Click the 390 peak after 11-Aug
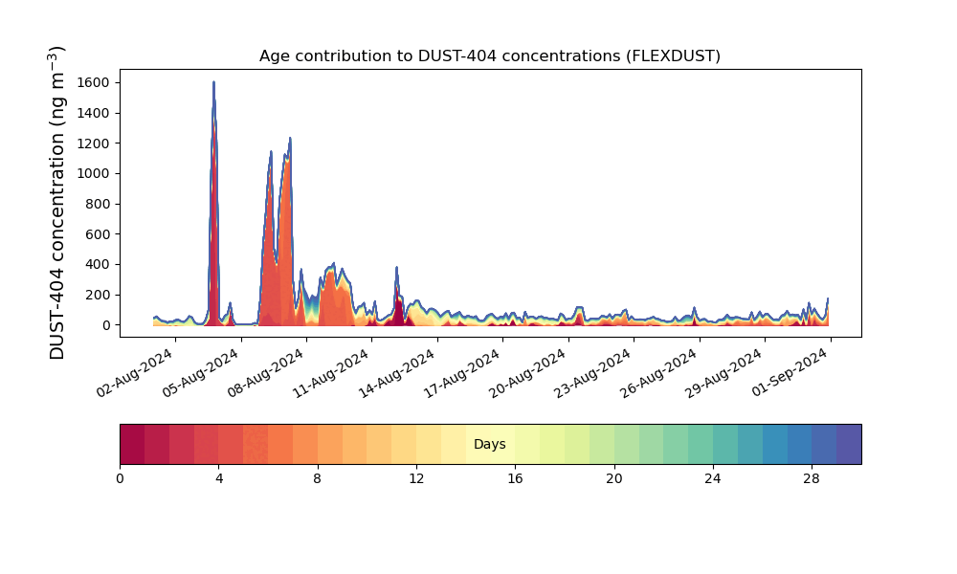This screenshot has height=574, width=957. point(397,268)
